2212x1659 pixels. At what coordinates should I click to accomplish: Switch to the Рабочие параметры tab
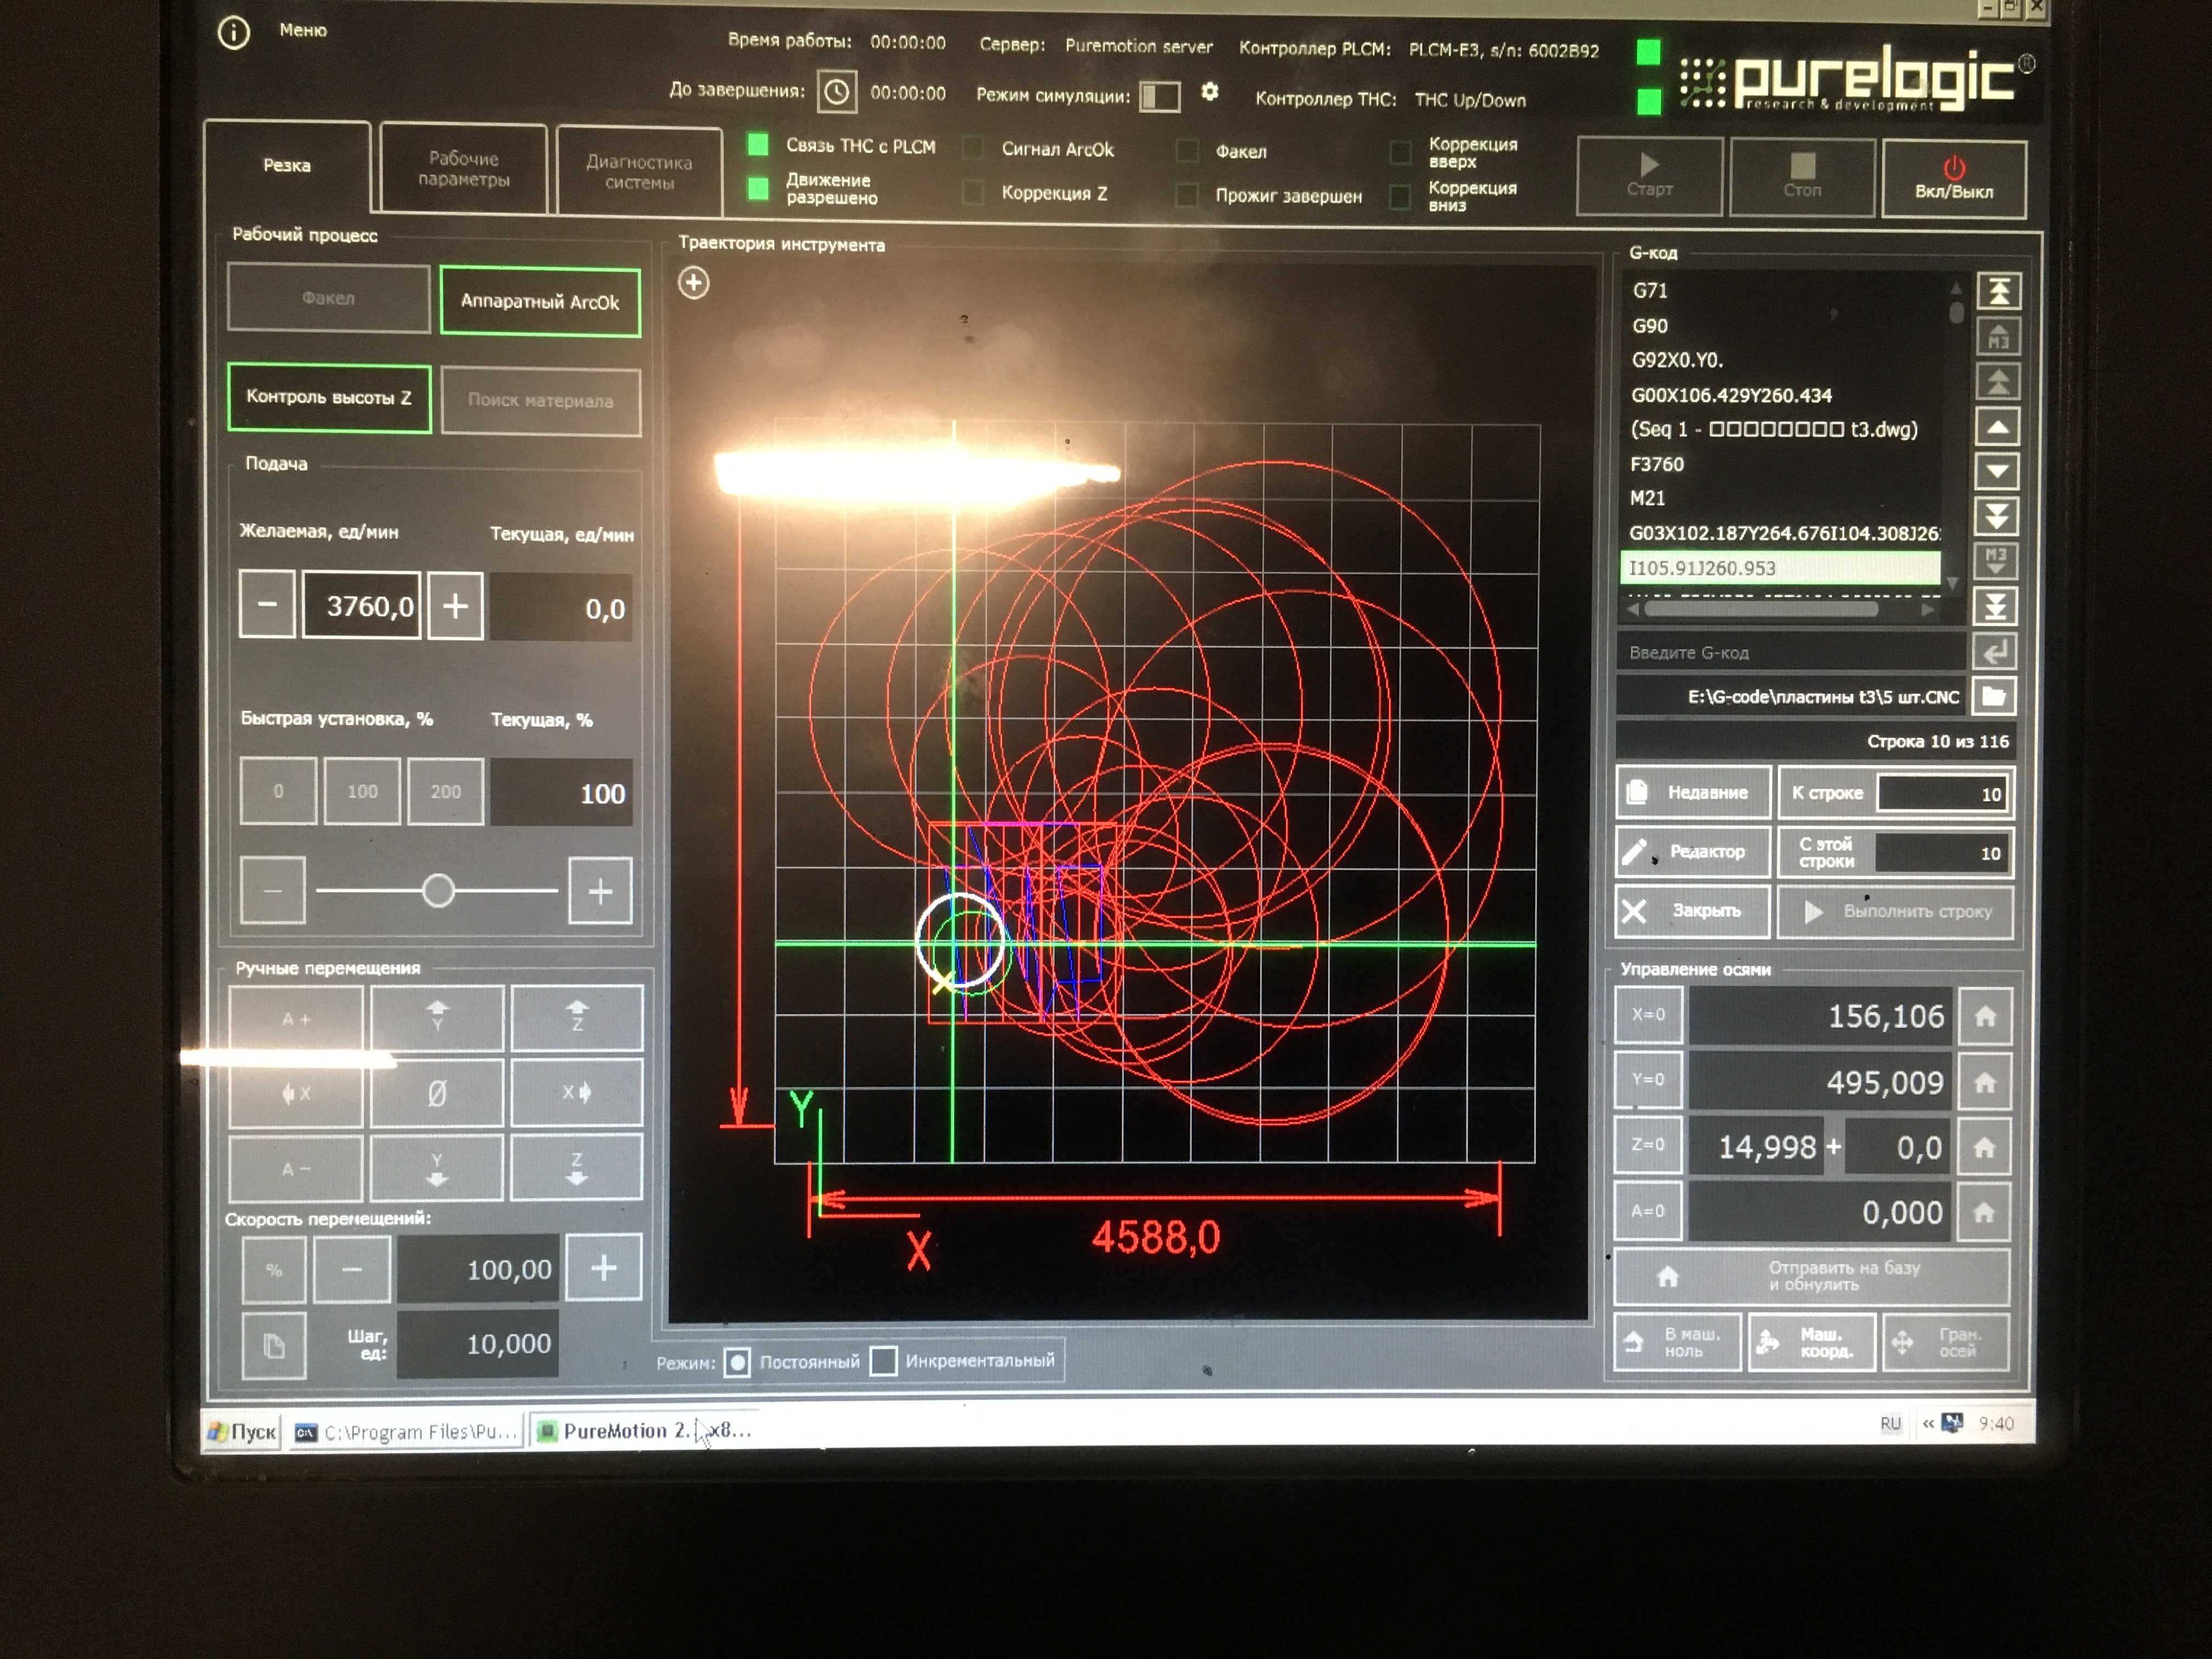pos(463,169)
